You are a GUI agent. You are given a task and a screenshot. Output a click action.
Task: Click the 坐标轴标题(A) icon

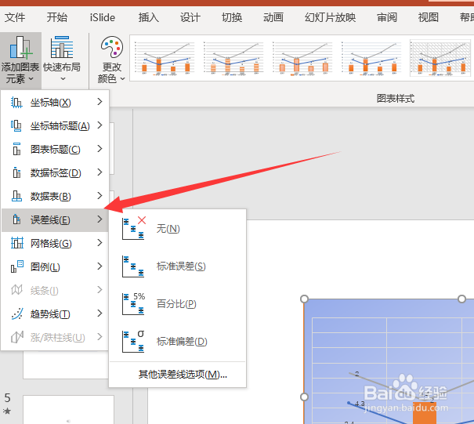16,126
